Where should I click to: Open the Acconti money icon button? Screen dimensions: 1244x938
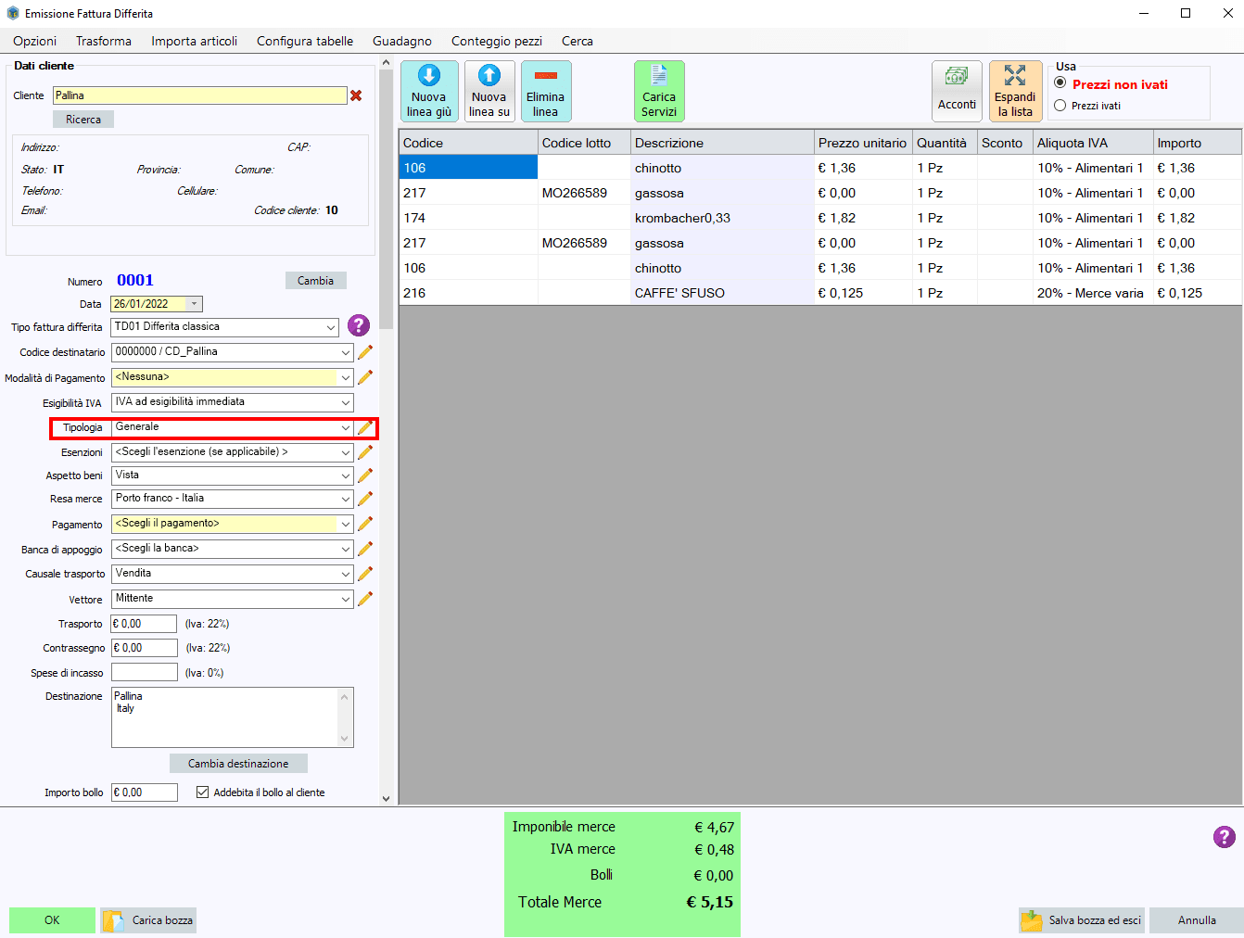tap(957, 91)
